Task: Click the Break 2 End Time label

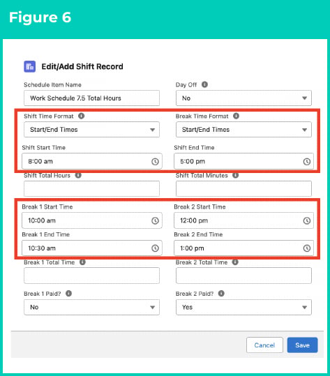Action: coord(198,234)
